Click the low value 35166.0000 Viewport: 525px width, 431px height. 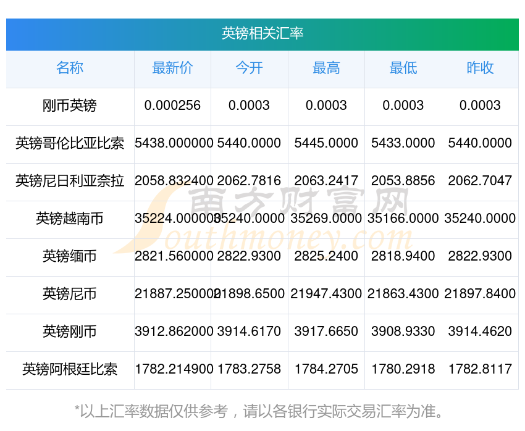403,219
